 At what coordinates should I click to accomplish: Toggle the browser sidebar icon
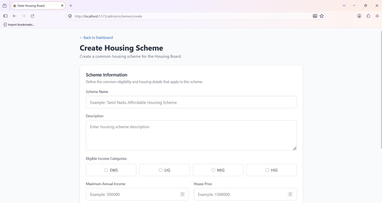pyautogui.click(x=6, y=16)
